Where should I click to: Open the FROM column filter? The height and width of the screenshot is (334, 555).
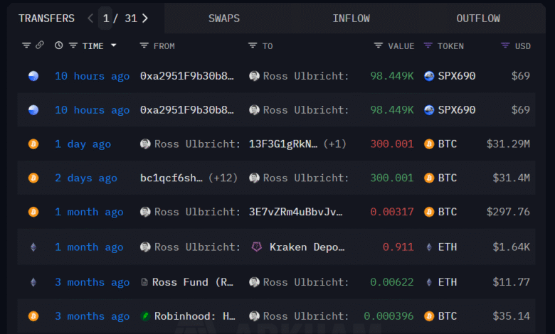[144, 45]
